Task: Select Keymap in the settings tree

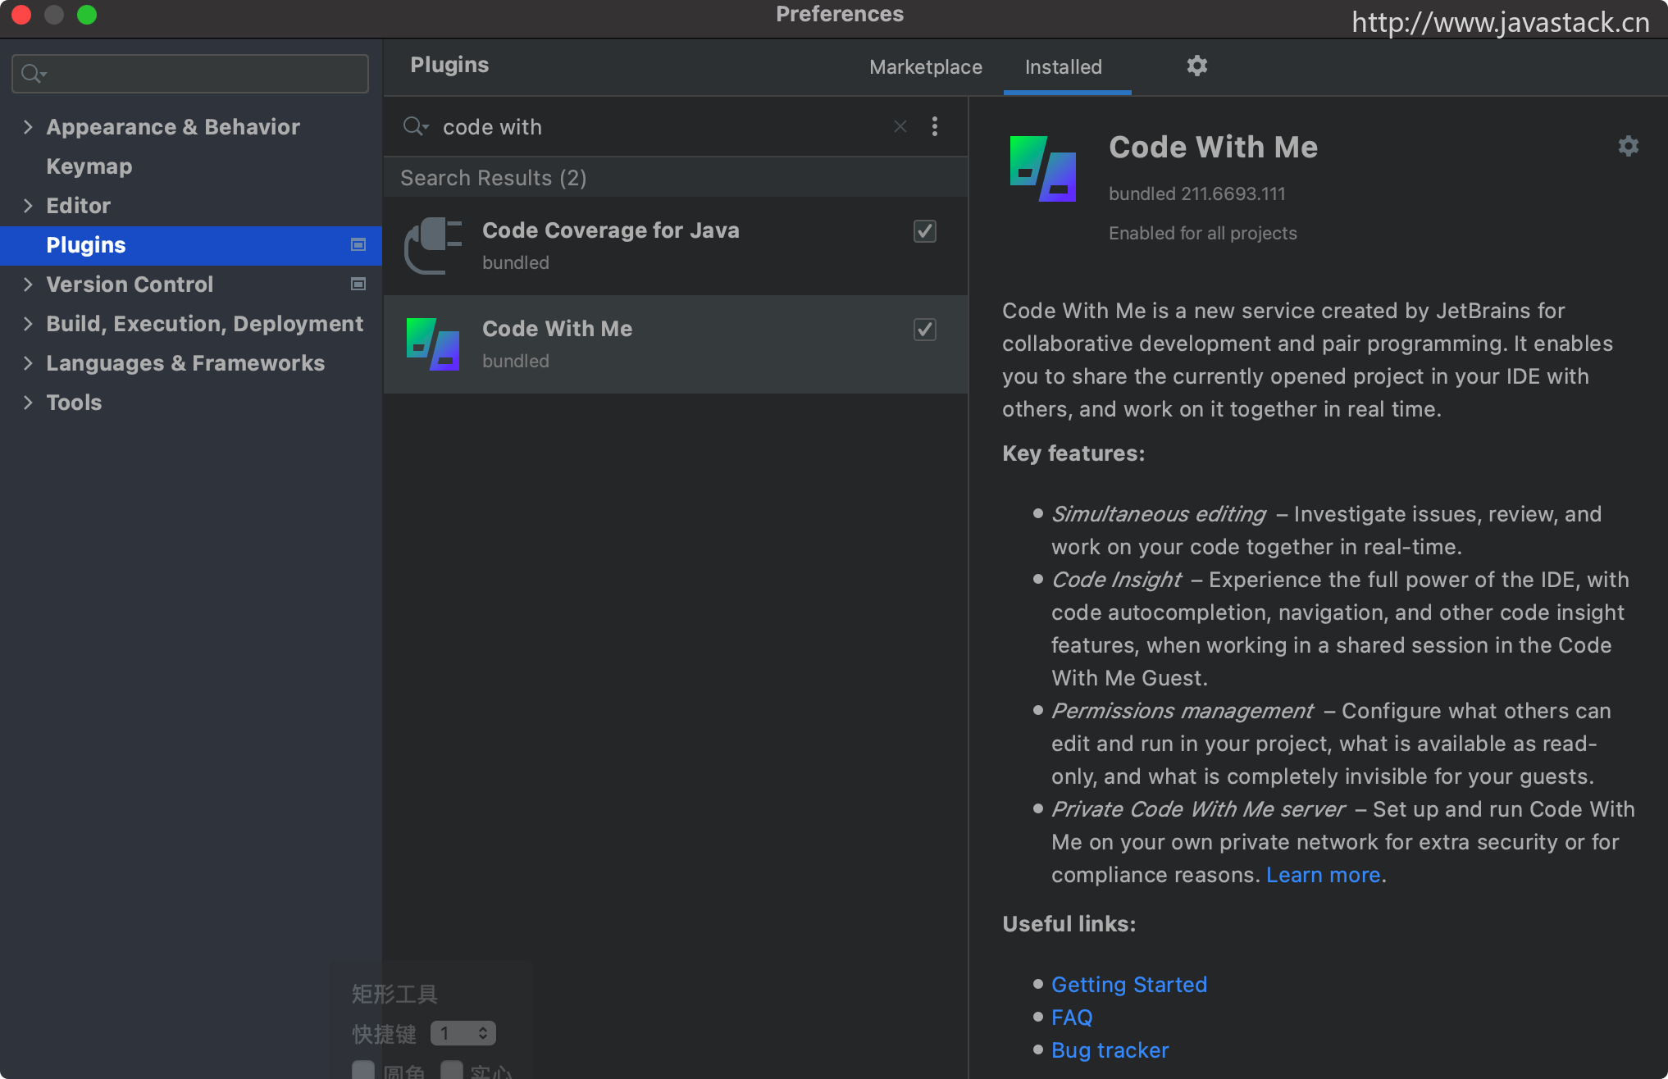Action: coord(89,166)
